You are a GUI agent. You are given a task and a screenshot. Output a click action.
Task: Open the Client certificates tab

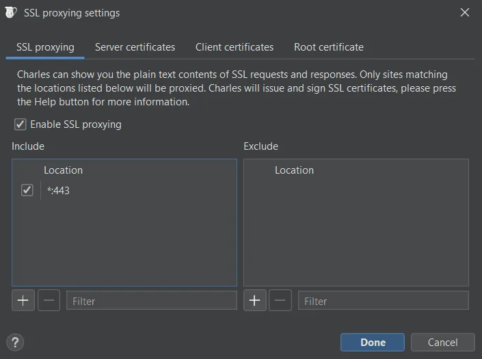tap(235, 47)
